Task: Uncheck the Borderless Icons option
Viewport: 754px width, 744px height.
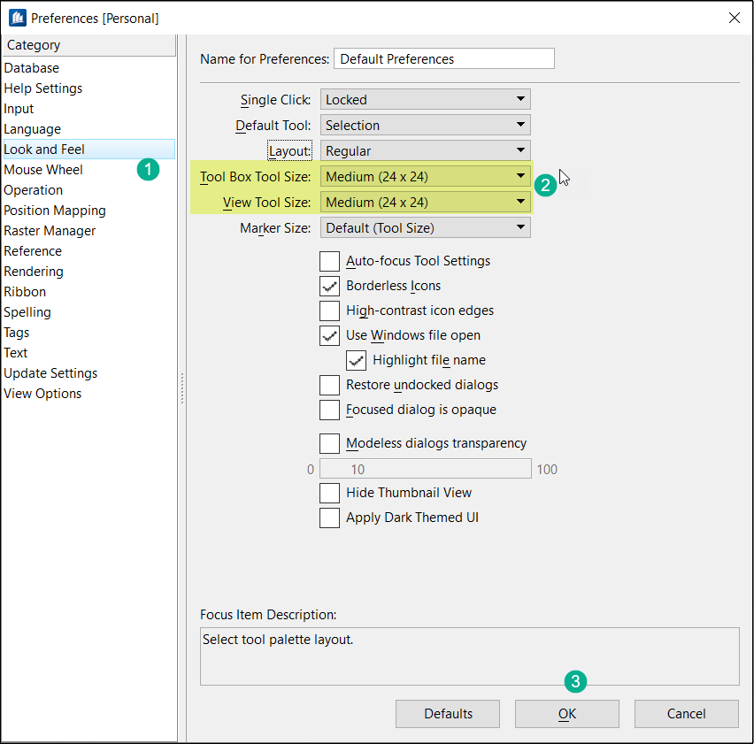Action: [x=330, y=286]
